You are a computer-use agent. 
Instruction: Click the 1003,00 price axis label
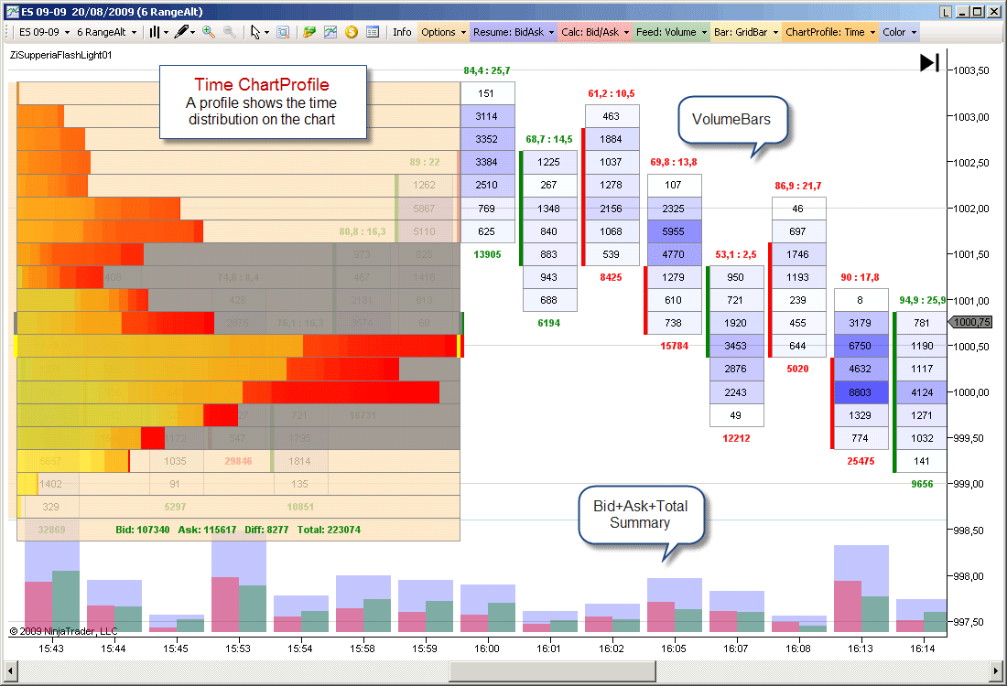click(971, 117)
